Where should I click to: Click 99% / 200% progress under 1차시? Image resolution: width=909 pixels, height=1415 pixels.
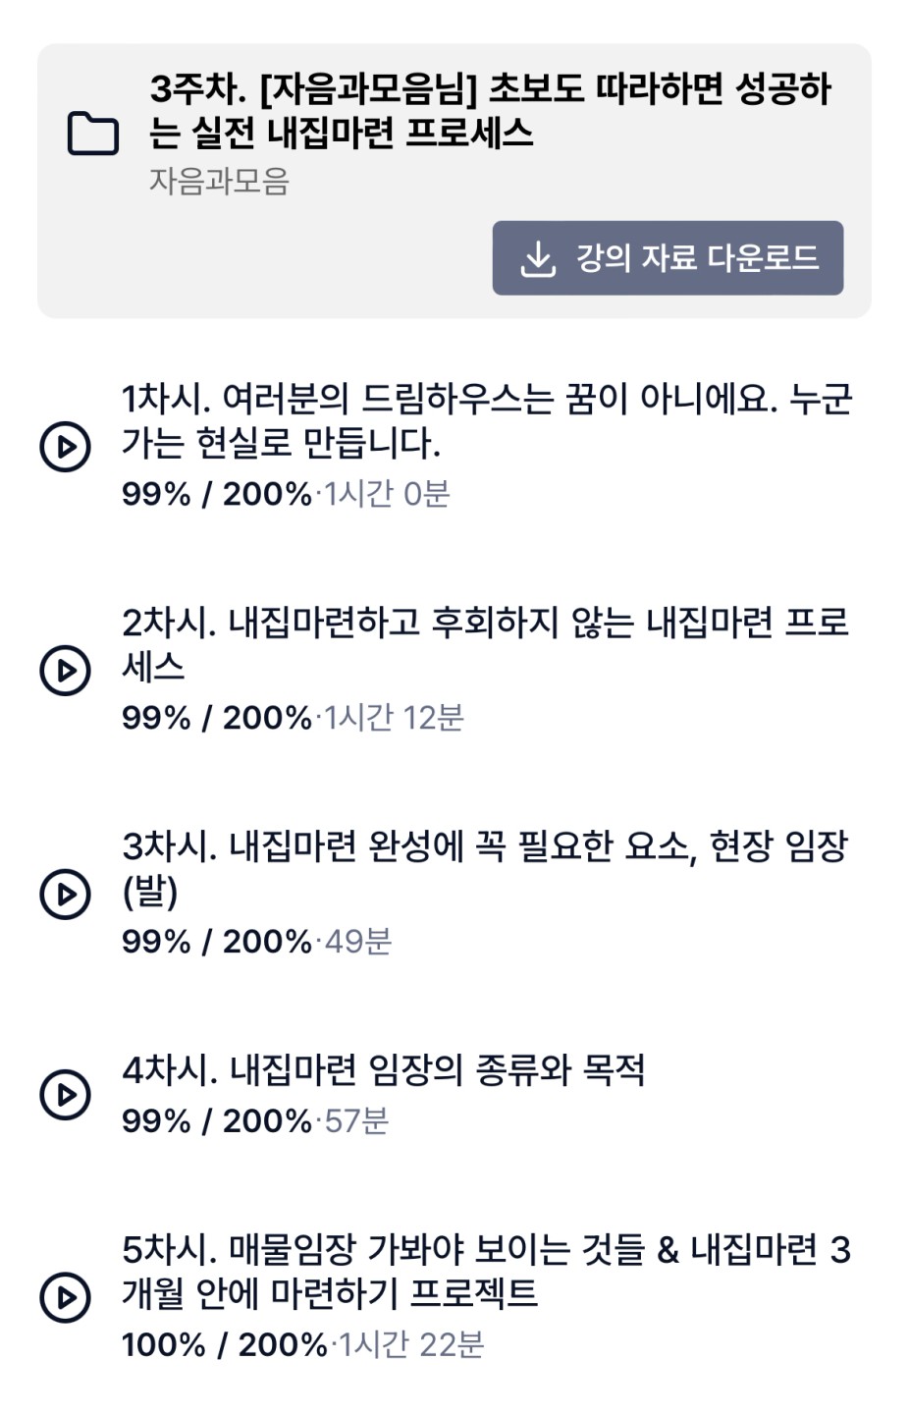(216, 494)
